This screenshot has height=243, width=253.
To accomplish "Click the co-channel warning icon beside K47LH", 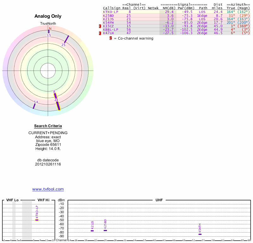I will coord(100,33).
